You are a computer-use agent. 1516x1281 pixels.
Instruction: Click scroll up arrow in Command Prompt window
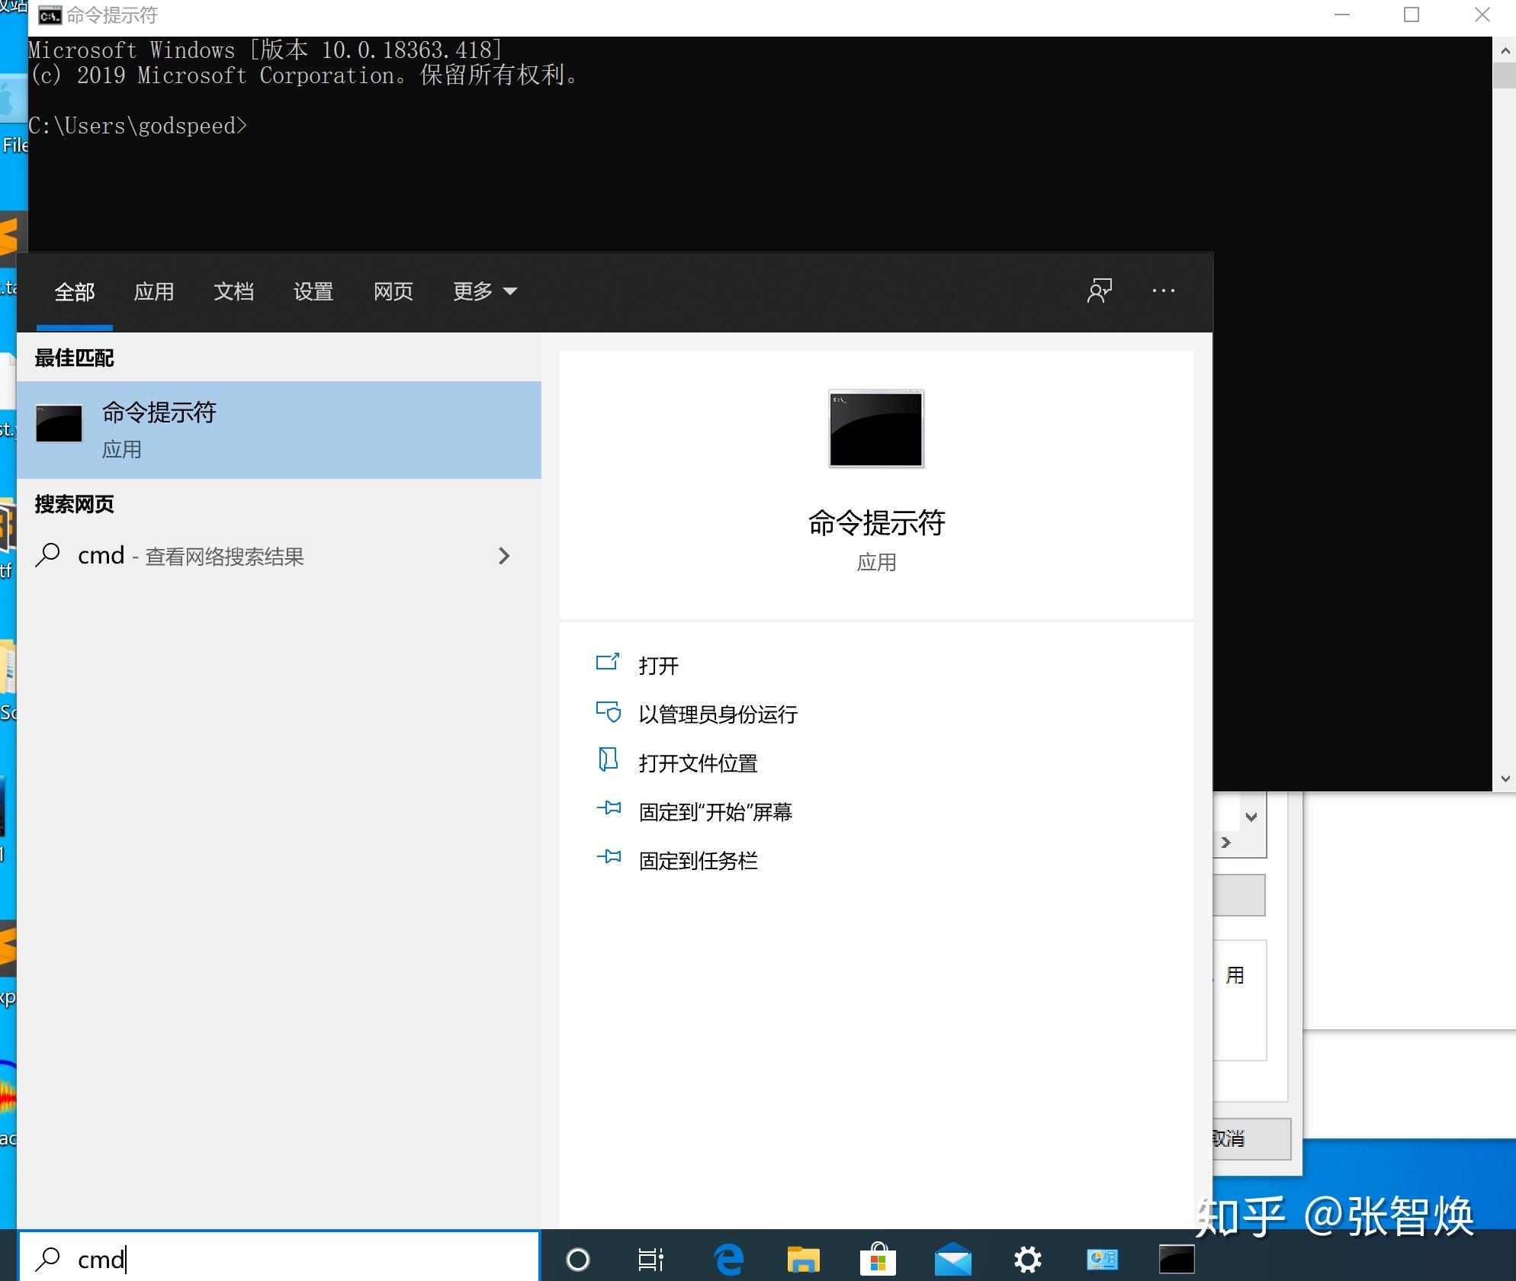click(x=1505, y=50)
